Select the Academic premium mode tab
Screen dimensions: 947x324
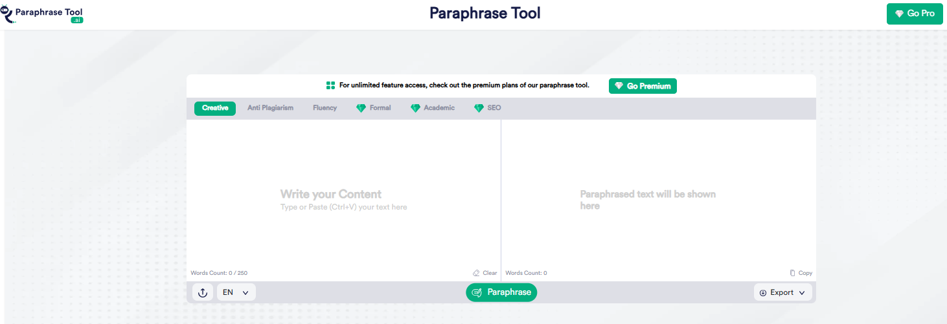pyautogui.click(x=433, y=108)
